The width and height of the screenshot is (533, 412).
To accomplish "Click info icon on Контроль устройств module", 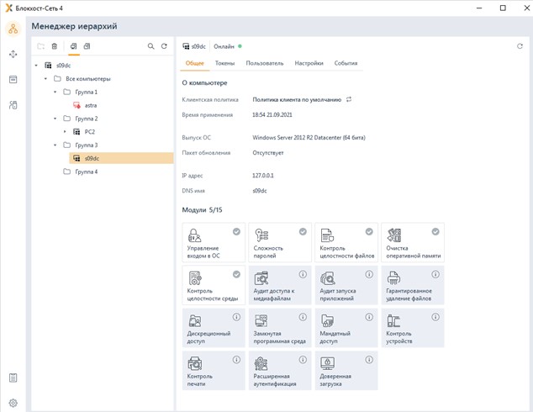I will (435, 318).
